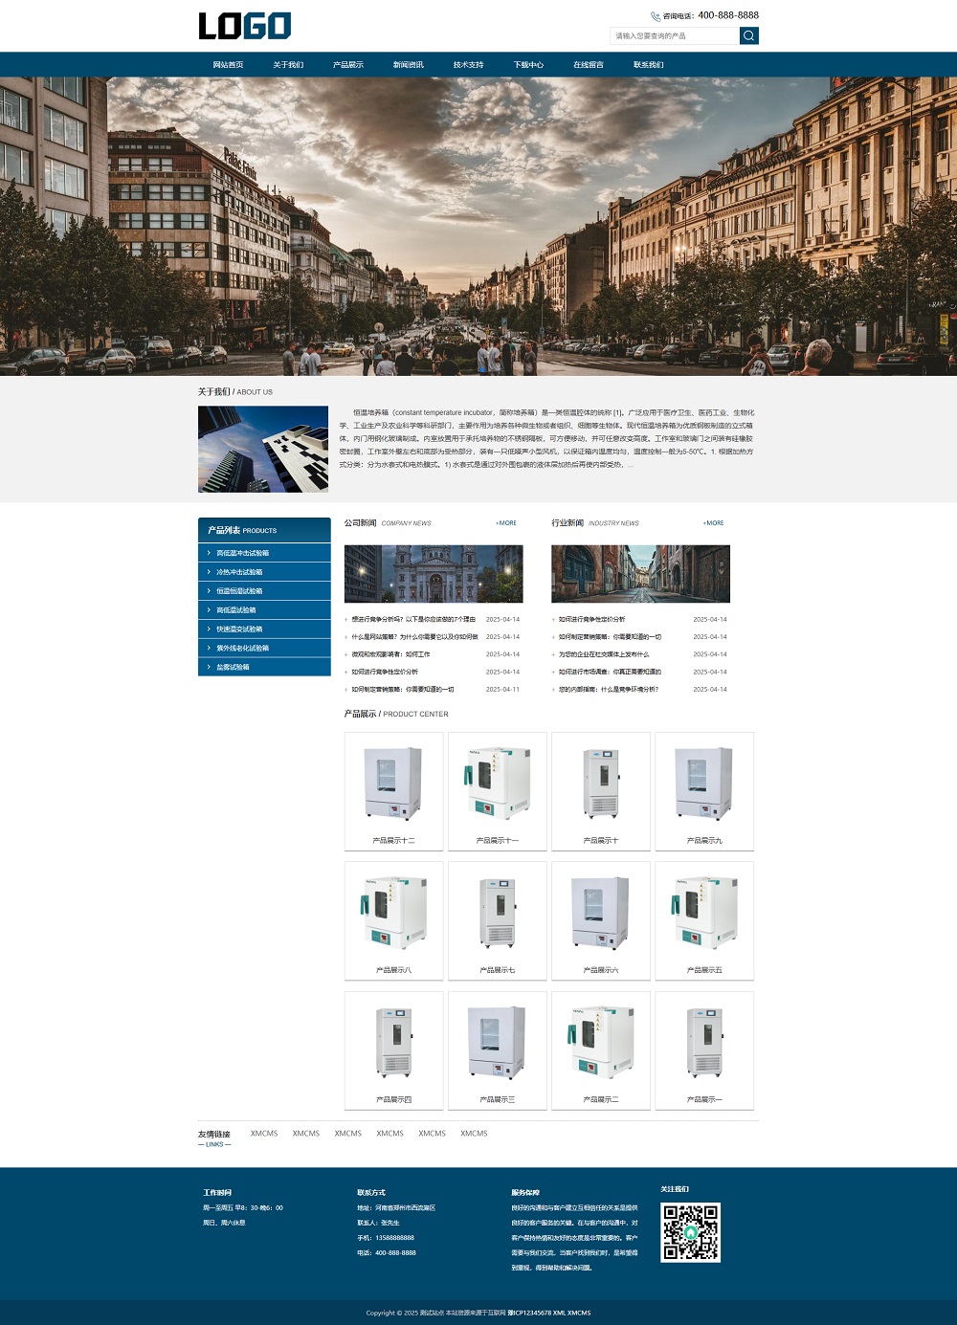Click the 关于我们 section building image
The height and width of the screenshot is (1325, 957).
click(263, 450)
